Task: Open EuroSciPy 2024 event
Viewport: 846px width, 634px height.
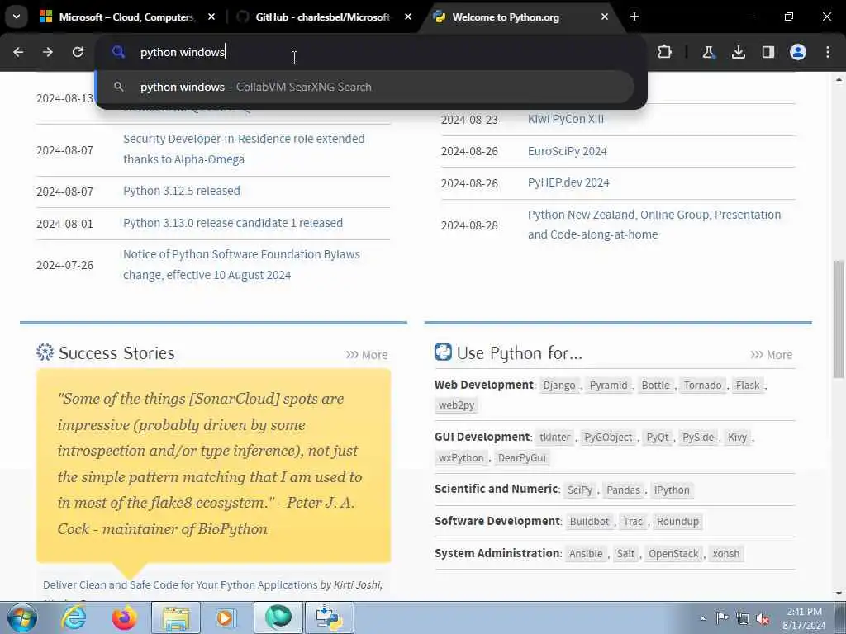Action: [x=567, y=151]
